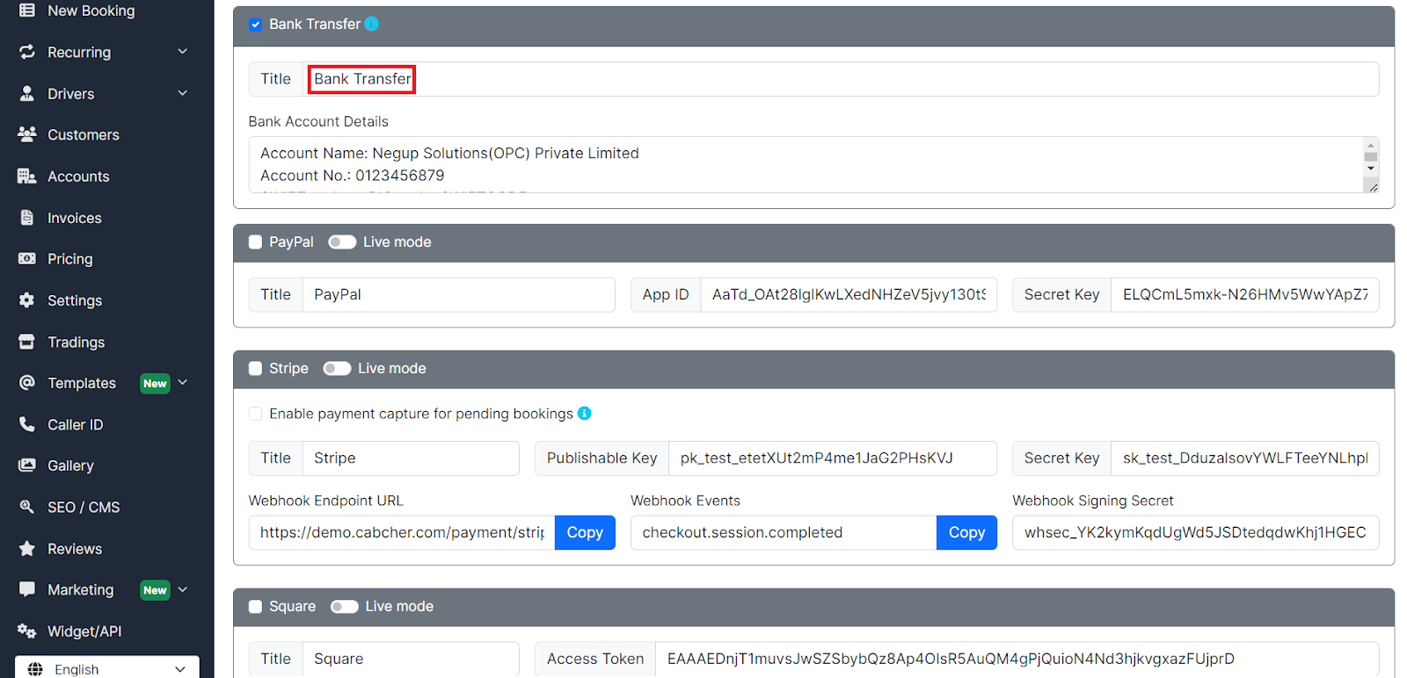Click the New badge beside Templates
The width and height of the screenshot is (1407, 678).
(155, 384)
